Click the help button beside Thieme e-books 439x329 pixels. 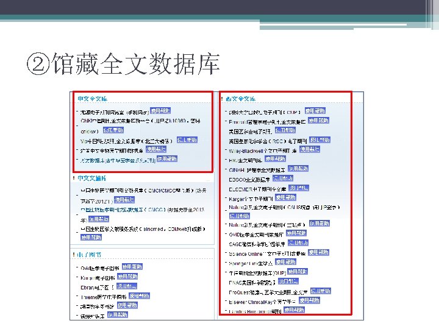(140, 295)
